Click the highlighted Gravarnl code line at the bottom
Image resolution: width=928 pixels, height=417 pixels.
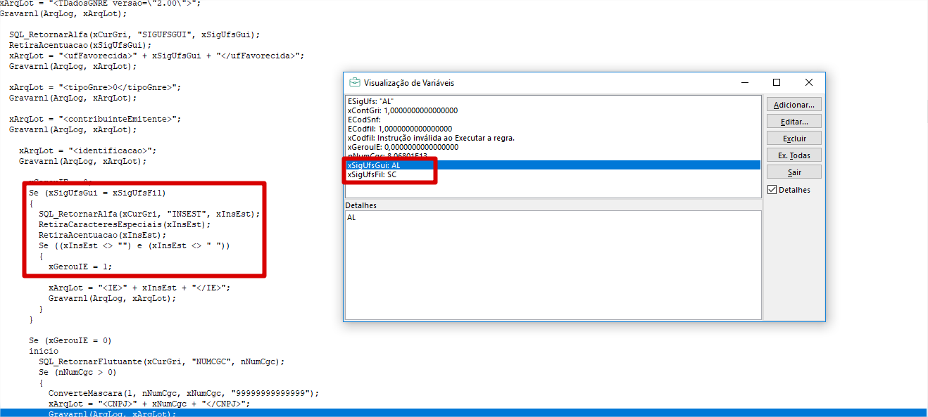[x=113, y=414]
